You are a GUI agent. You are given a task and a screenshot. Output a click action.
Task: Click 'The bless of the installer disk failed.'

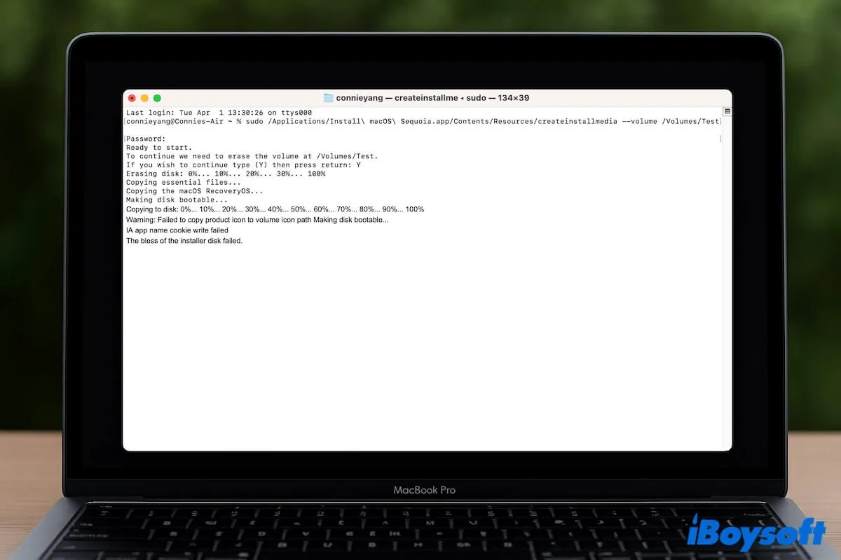(x=184, y=241)
